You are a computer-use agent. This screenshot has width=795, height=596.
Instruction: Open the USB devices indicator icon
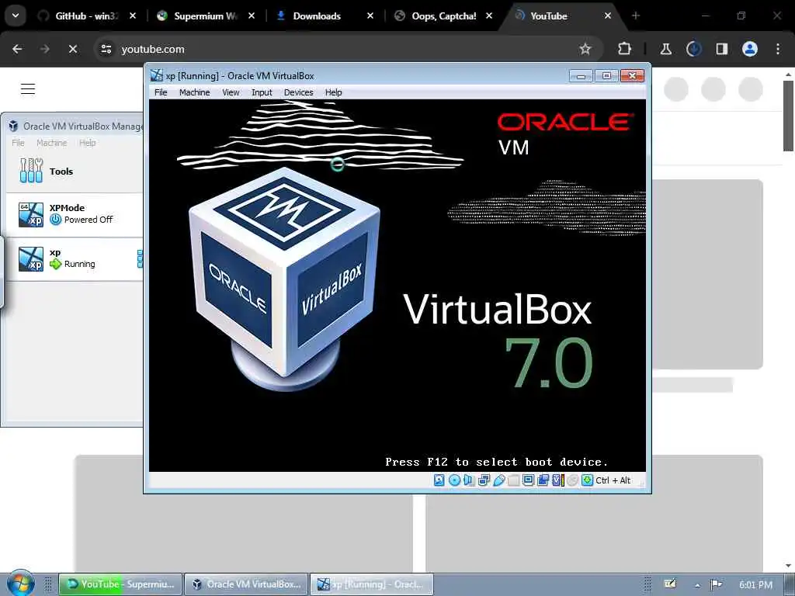pos(498,480)
